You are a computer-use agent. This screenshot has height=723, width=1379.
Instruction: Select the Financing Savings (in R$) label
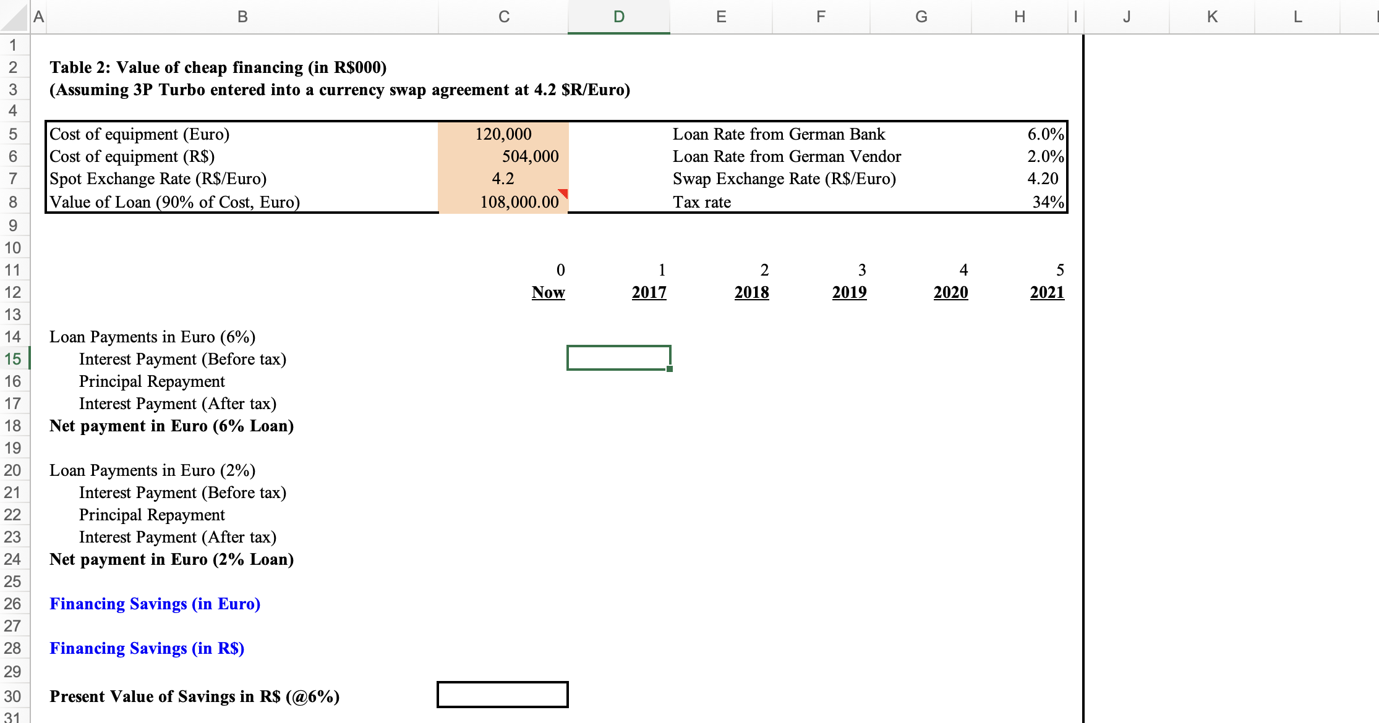(x=147, y=649)
